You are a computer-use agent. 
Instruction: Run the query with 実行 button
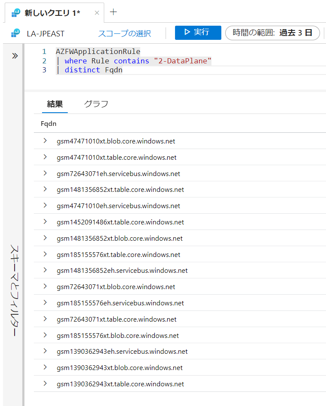(x=198, y=33)
